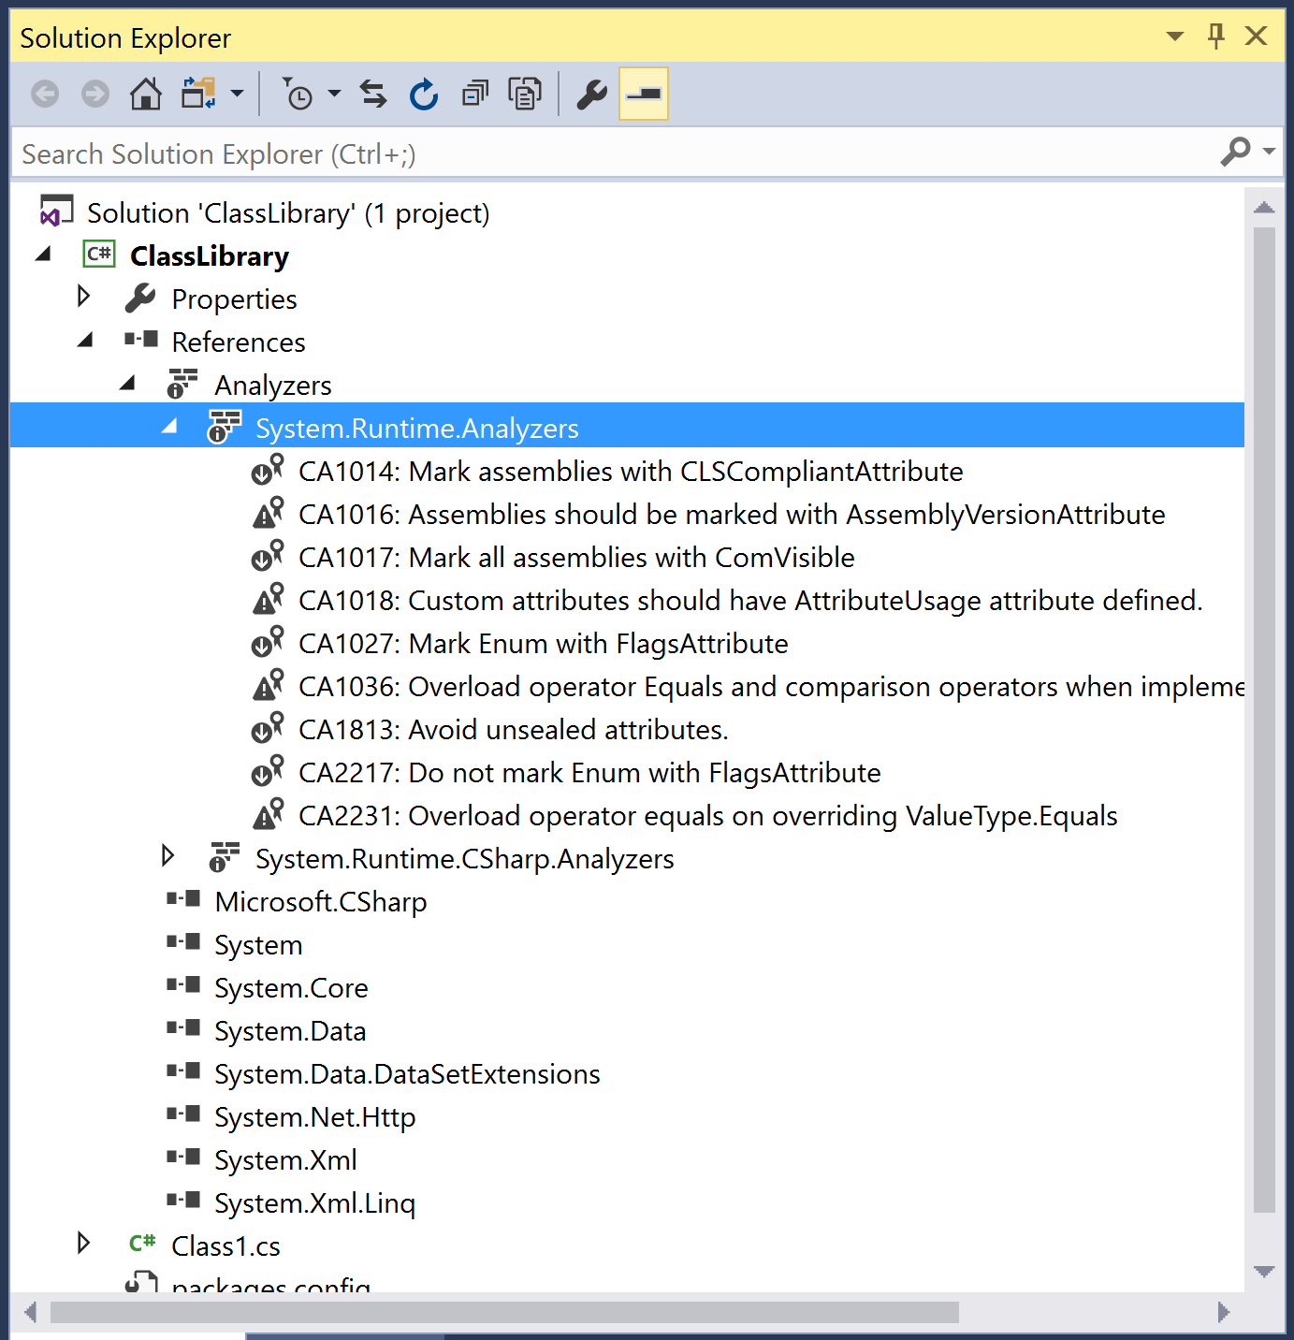Select System.Data.DataSetExtensions reference
Image resolution: width=1294 pixels, height=1340 pixels.
click(407, 1074)
